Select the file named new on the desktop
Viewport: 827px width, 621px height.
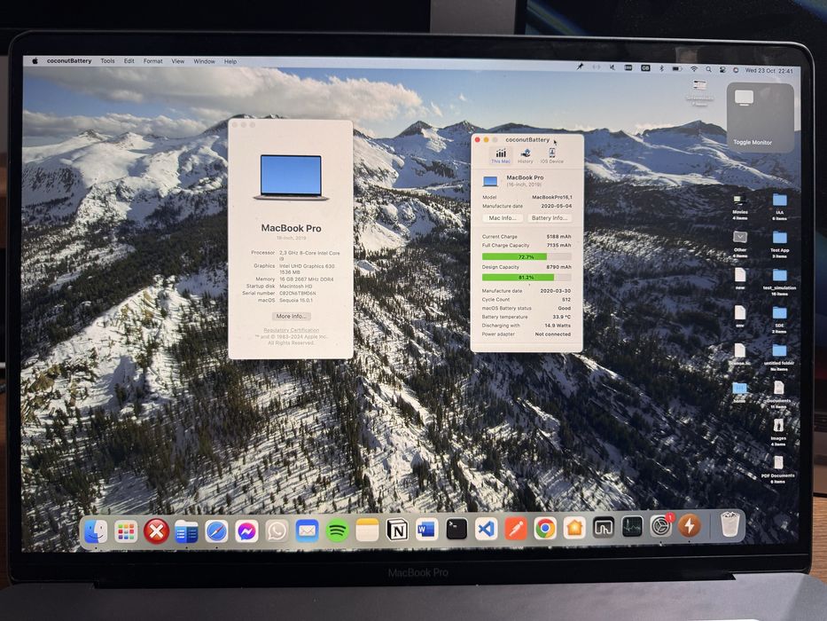pyautogui.click(x=740, y=279)
